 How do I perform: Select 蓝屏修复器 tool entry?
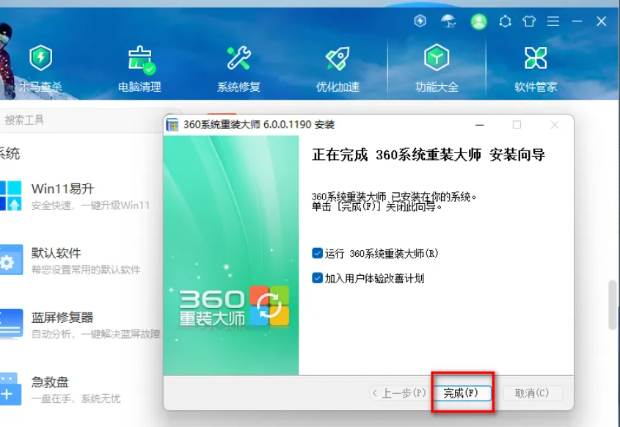coord(62,318)
